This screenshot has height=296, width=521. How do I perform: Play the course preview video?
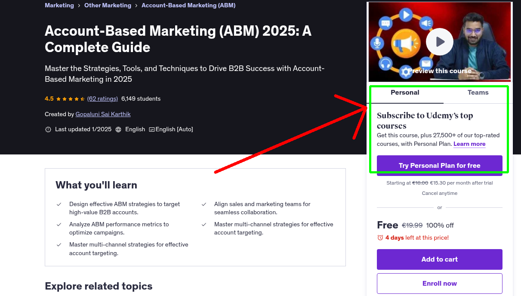[x=439, y=42]
